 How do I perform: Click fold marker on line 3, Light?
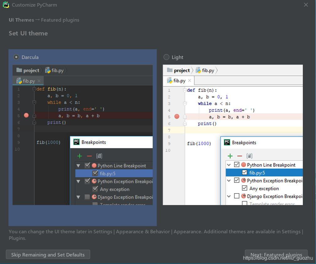point(185,103)
